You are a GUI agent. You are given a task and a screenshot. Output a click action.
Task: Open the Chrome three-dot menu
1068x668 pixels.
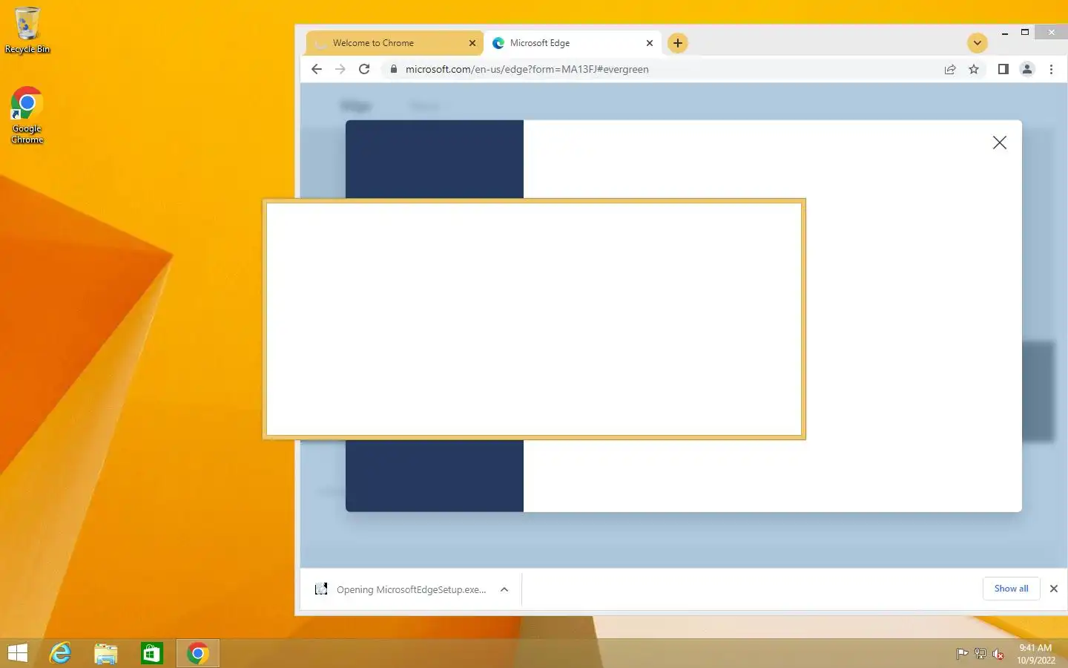tap(1051, 69)
